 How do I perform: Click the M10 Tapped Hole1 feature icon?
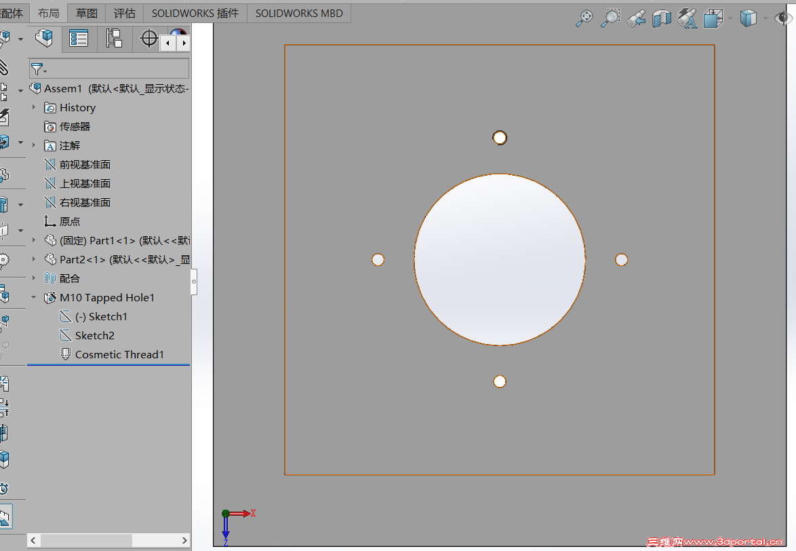coord(49,298)
